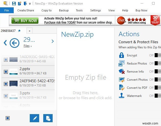Enable the Remove Info switch

click(x=157, y=72)
